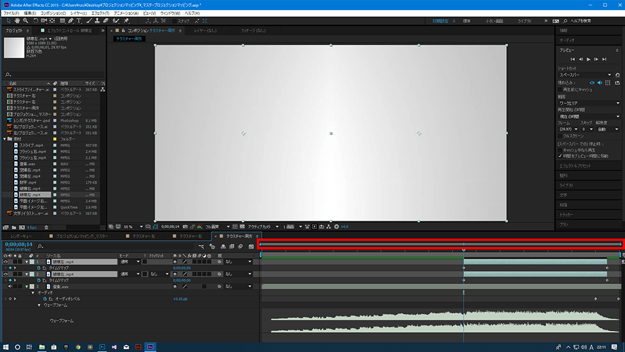Select the Eraser tool
625x352 pixels.
(105, 21)
